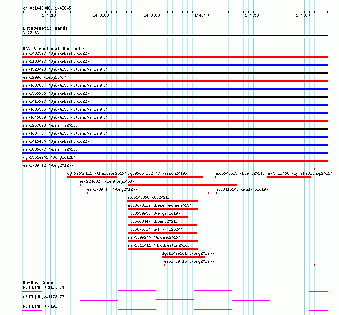Open the nsv5875714 (Almarri2020) label
339x315 pixels.
point(155,229)
